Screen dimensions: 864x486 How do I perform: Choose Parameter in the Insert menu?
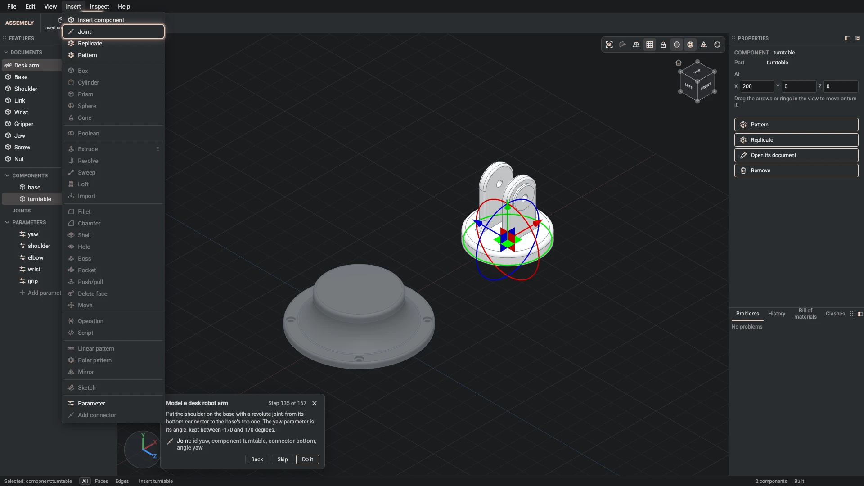tap(113, 403)
